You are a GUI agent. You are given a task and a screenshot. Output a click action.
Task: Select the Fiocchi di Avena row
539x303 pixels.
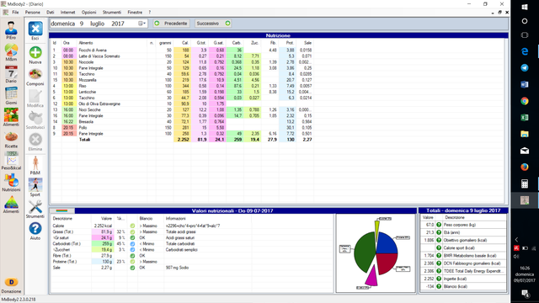[182, 50]
